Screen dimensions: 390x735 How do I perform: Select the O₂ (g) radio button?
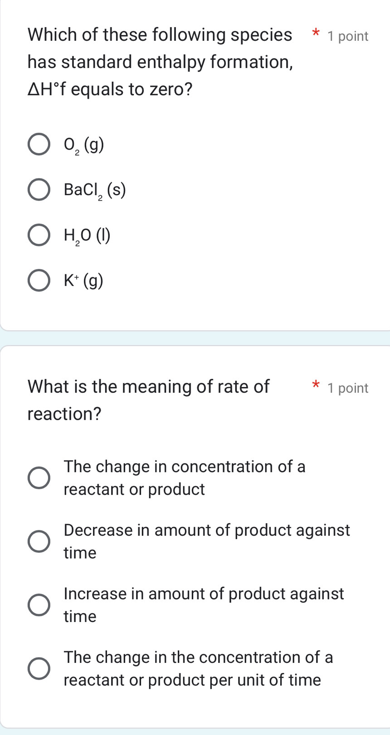pyautogui.click(x=39, y=145)
